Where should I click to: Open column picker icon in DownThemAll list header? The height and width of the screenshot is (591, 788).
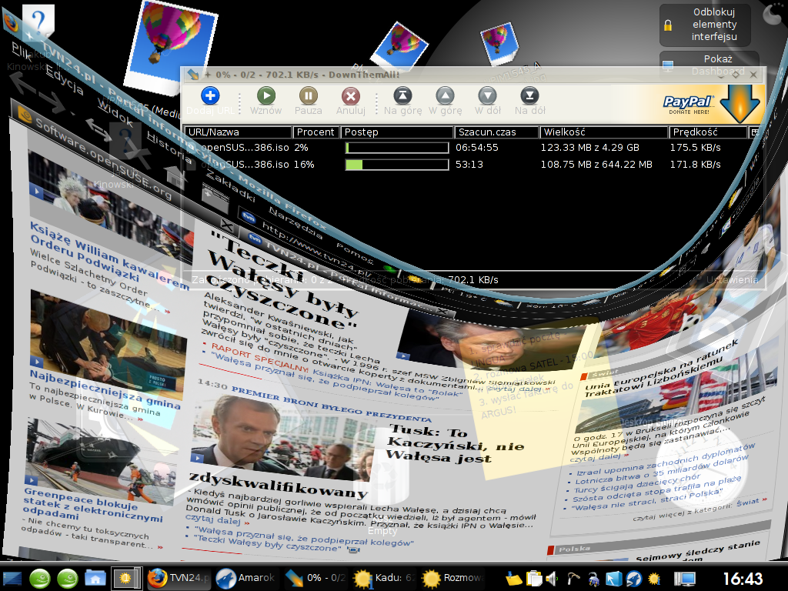pos(754,132)
